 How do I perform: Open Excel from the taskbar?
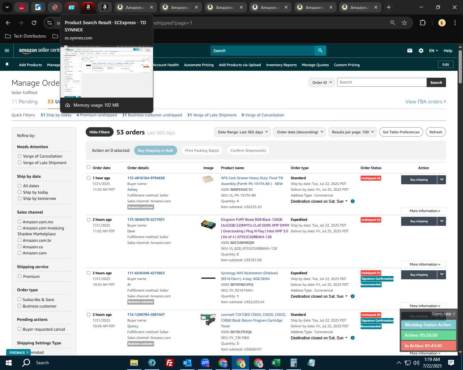pos(276,363)
